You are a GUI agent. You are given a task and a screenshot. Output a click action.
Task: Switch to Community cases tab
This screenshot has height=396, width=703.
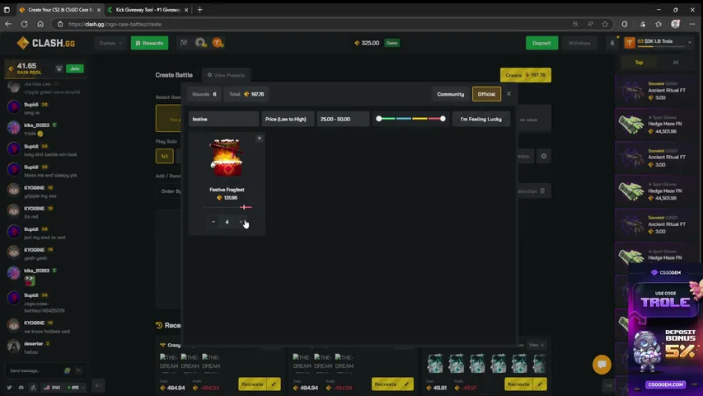point(450,94)
